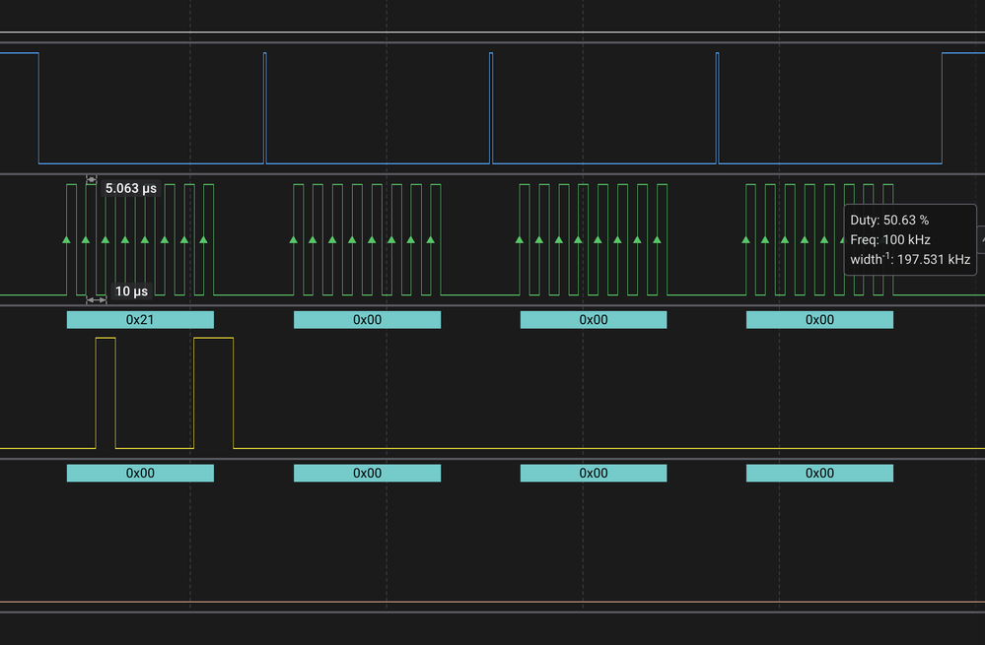Click upper-row 0x00 bubble under second clock burst
The height and width of the screenshot is (645, 985).
click(x=367, y=319)
